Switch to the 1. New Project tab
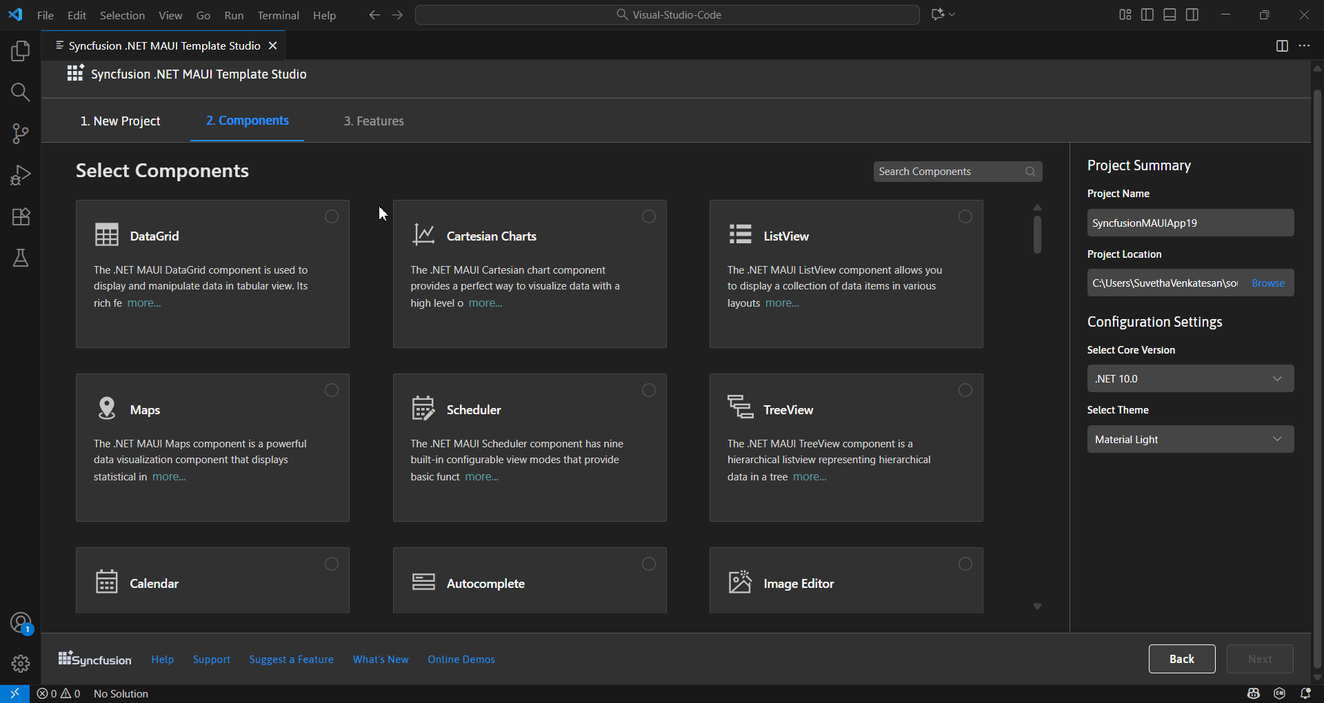 click(121, 121)
